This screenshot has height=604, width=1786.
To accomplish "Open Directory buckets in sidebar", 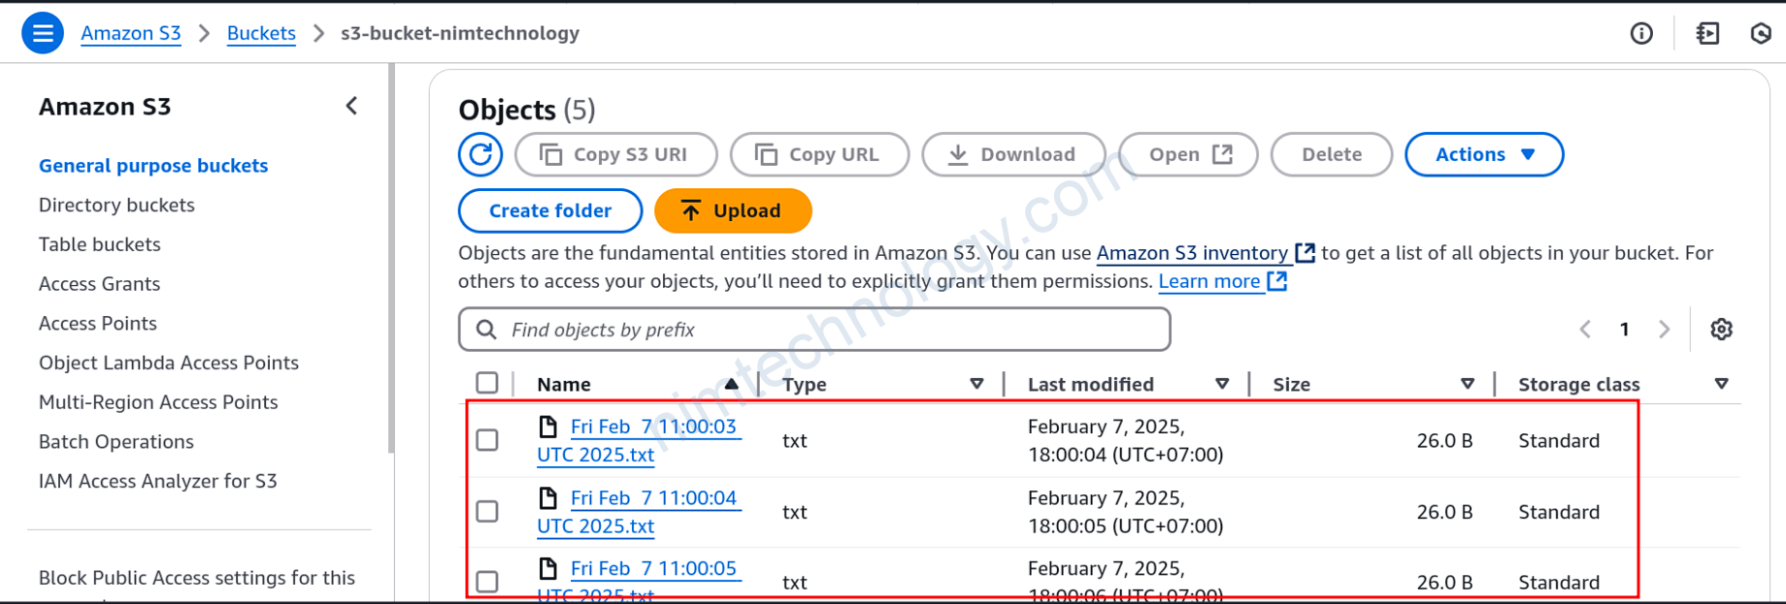I will click(x=116, y=205).
